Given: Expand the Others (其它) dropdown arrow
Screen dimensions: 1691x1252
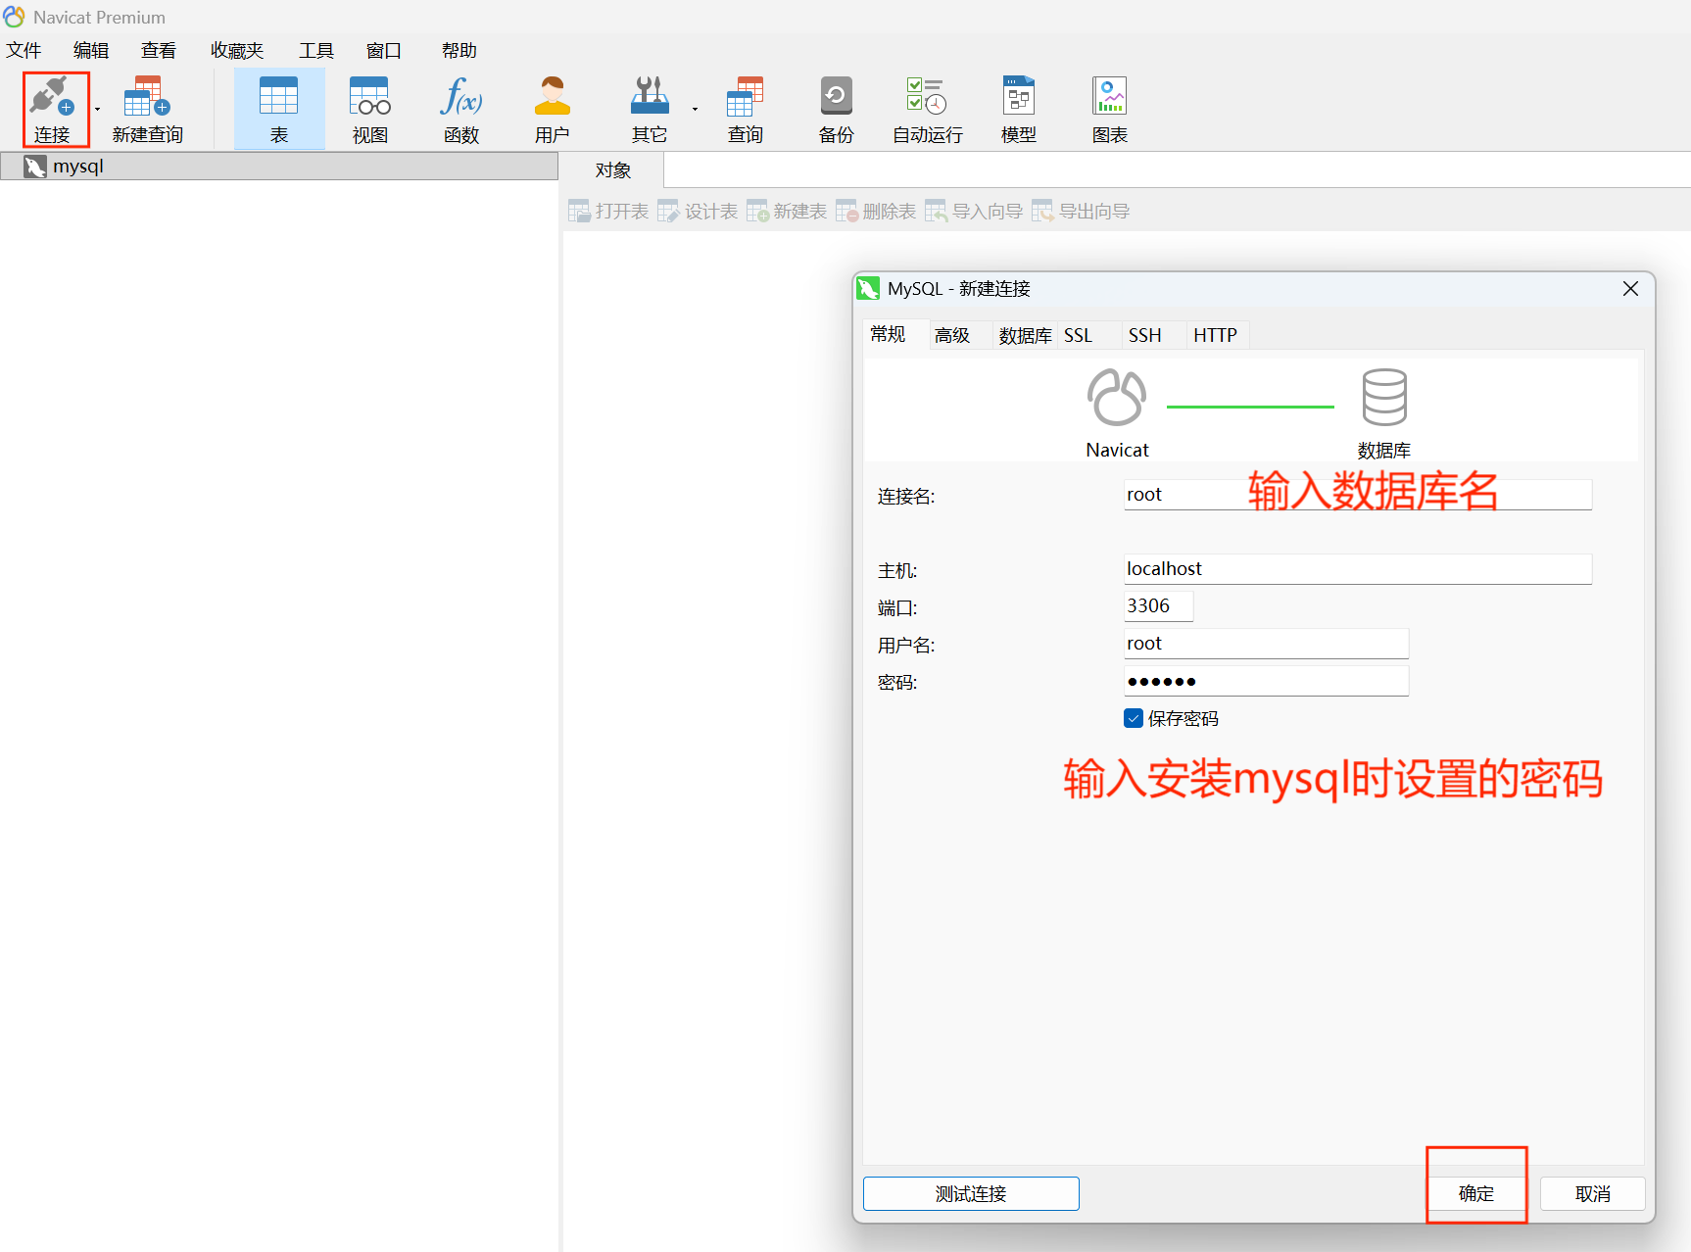Looking at the screenshot, I should point(695,109).
